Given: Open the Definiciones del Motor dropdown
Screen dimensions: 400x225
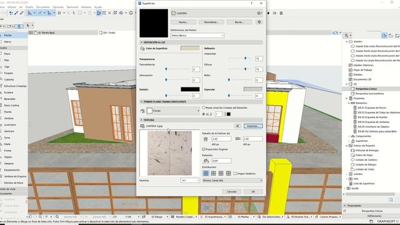Looking at the screenshot, I should [x=197, y=36].
